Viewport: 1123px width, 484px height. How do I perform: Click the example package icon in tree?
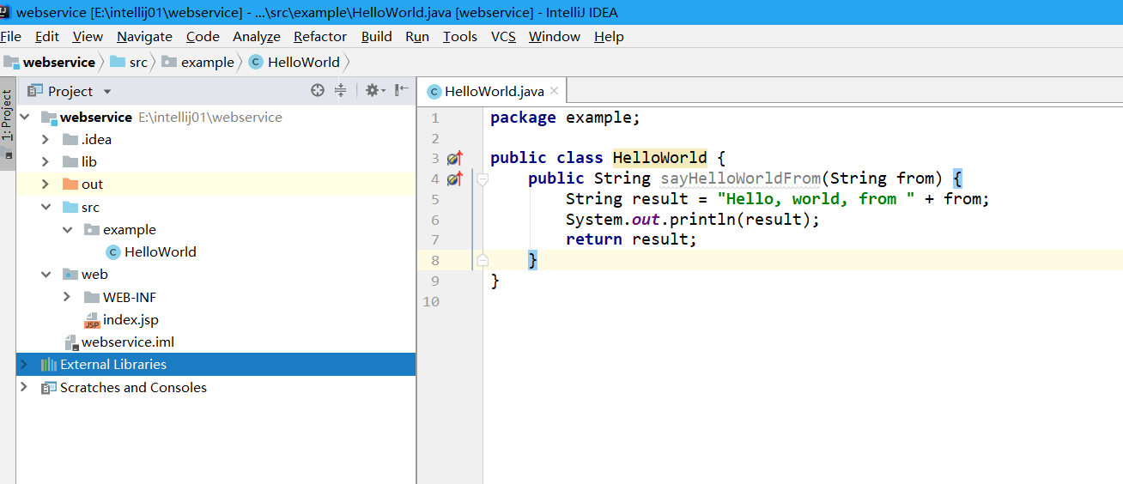coord(92,230)
